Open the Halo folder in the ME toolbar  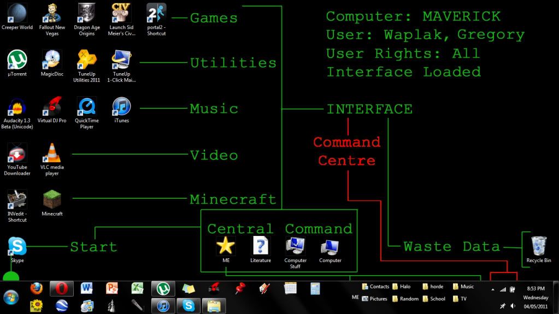(x=402, y=287)
